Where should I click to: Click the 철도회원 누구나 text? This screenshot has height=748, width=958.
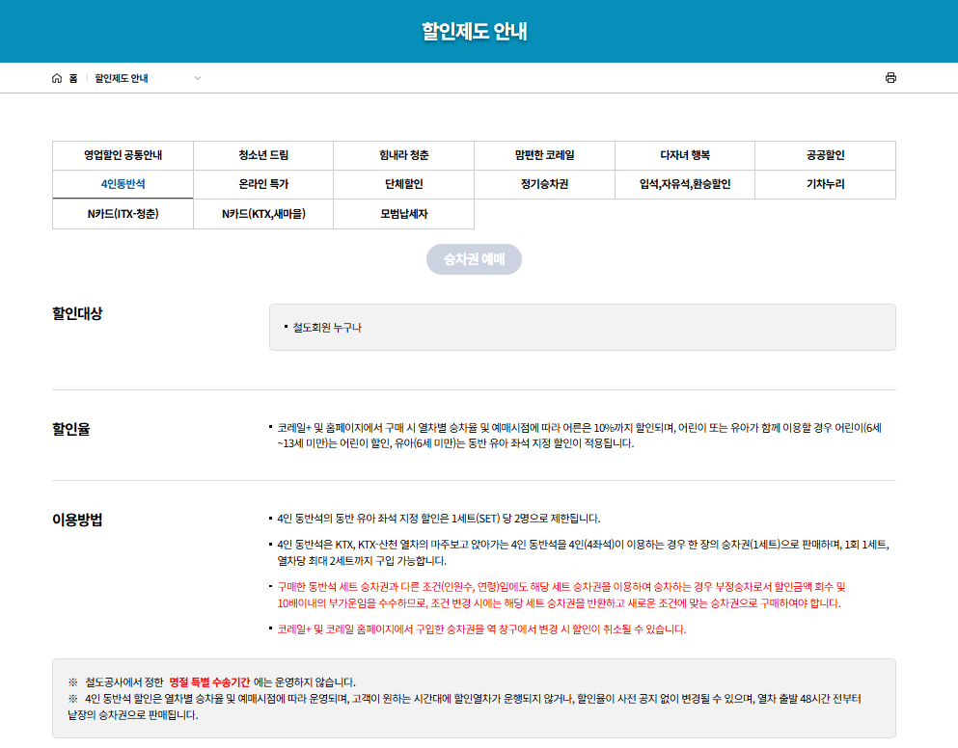tap(327, 328)
